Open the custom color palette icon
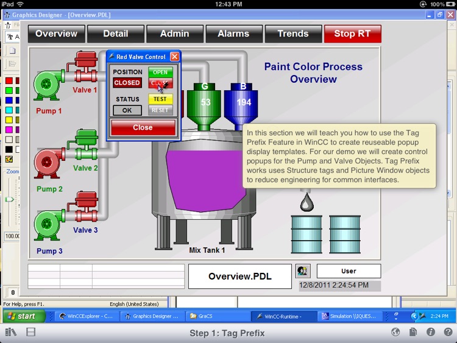 (9, 159)
